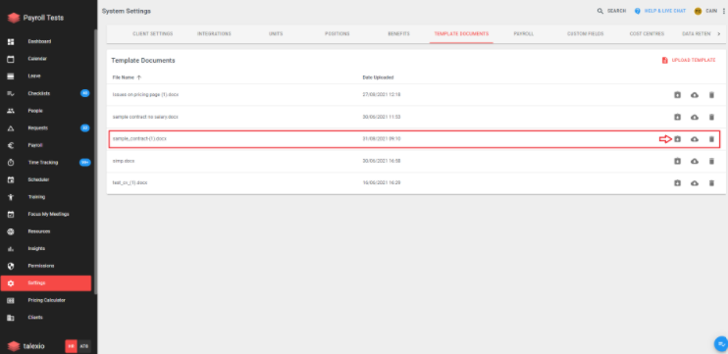
Task: Delete sample_contract-(1).docx with trash icon
Action: click(711, 139)
